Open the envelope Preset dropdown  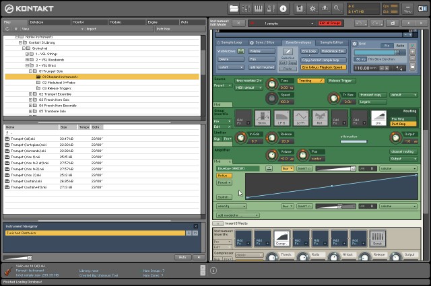point(224,182)
